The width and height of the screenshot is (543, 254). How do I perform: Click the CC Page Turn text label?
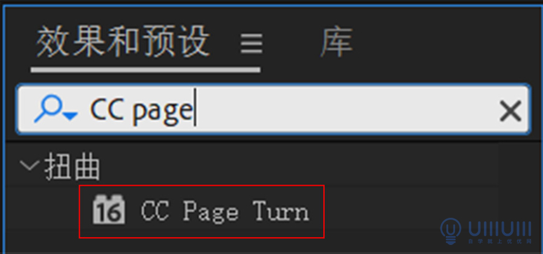pyautogui.click(x=224, y=211)
